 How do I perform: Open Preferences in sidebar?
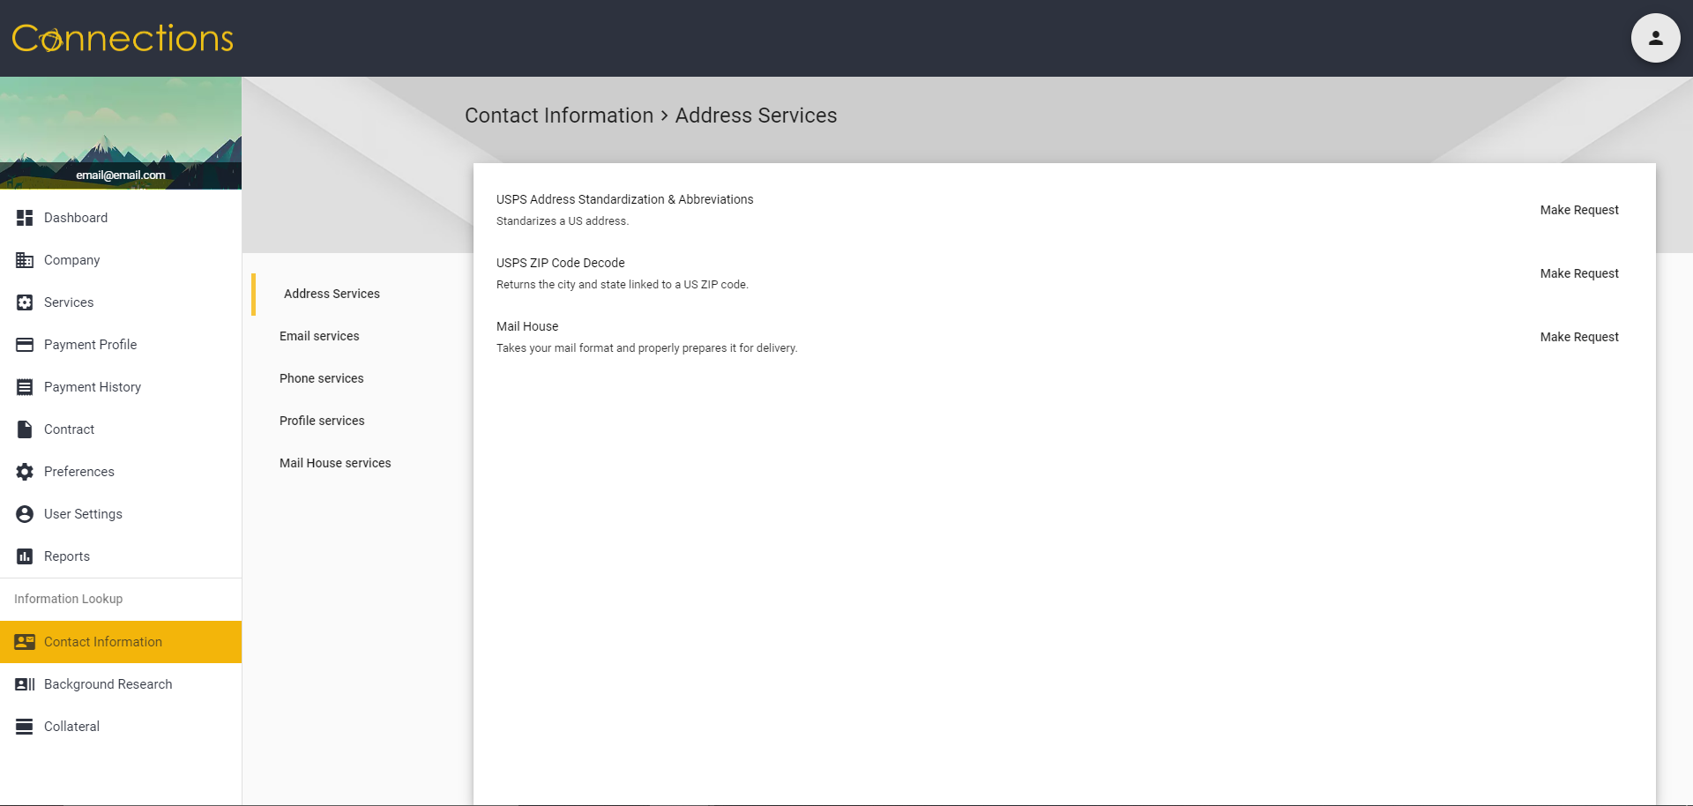point(121,472)
